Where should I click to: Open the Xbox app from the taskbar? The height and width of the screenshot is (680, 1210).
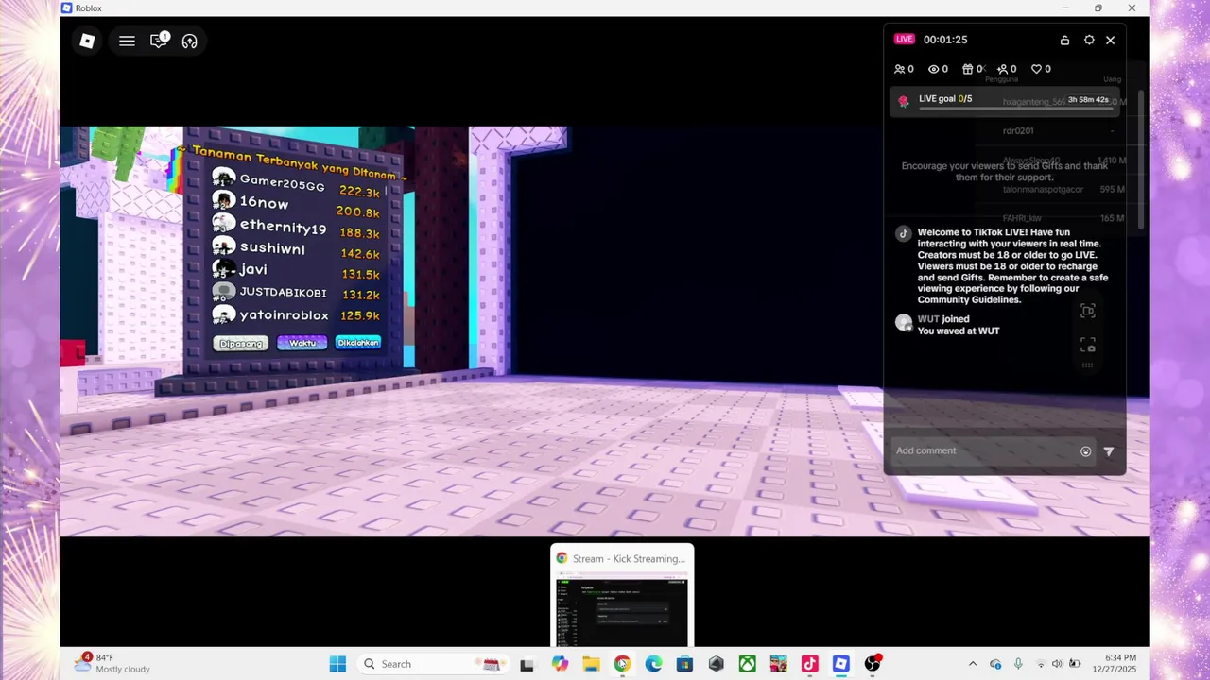[747, 664]
